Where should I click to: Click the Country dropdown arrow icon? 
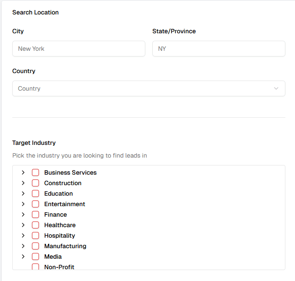[276, 88]
